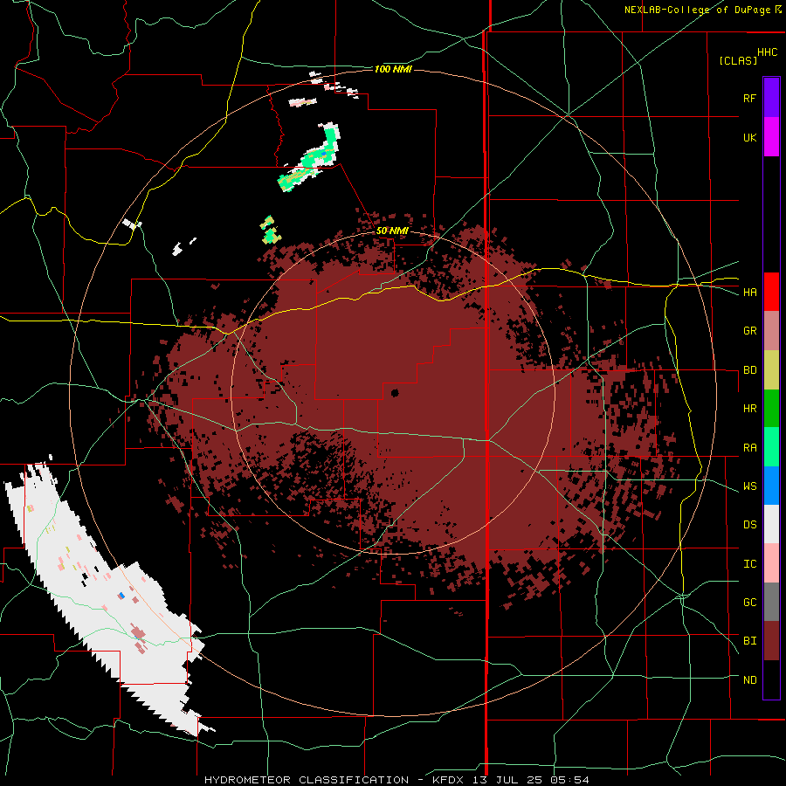Pick the HR dark green legend swatch
786x786 pixels.
click(x=771, y=409)
